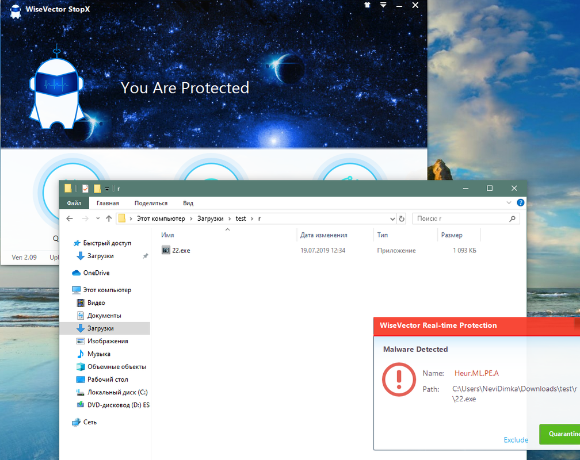
Task: Go up one folder level arrow
Action: click(x=109, y=218)
